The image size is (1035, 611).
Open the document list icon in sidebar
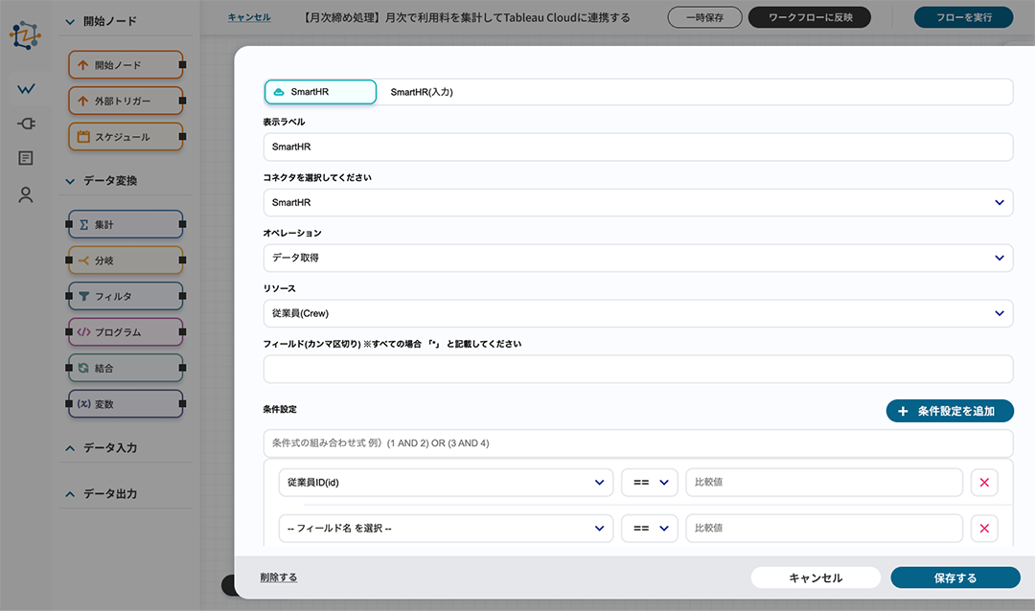pyautogui.click(x=26, y=158)
